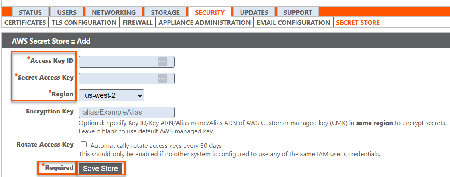Open the STATUS tab
Image resolution: width=450 pixels, height=177 pixels.
click(x=30, y=12)
